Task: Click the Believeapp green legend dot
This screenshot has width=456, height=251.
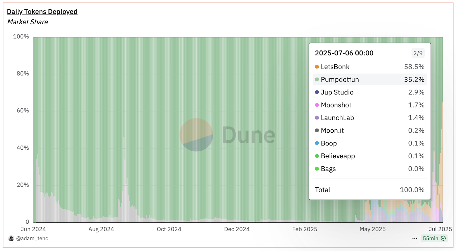Action: click(x=317, y=156)
